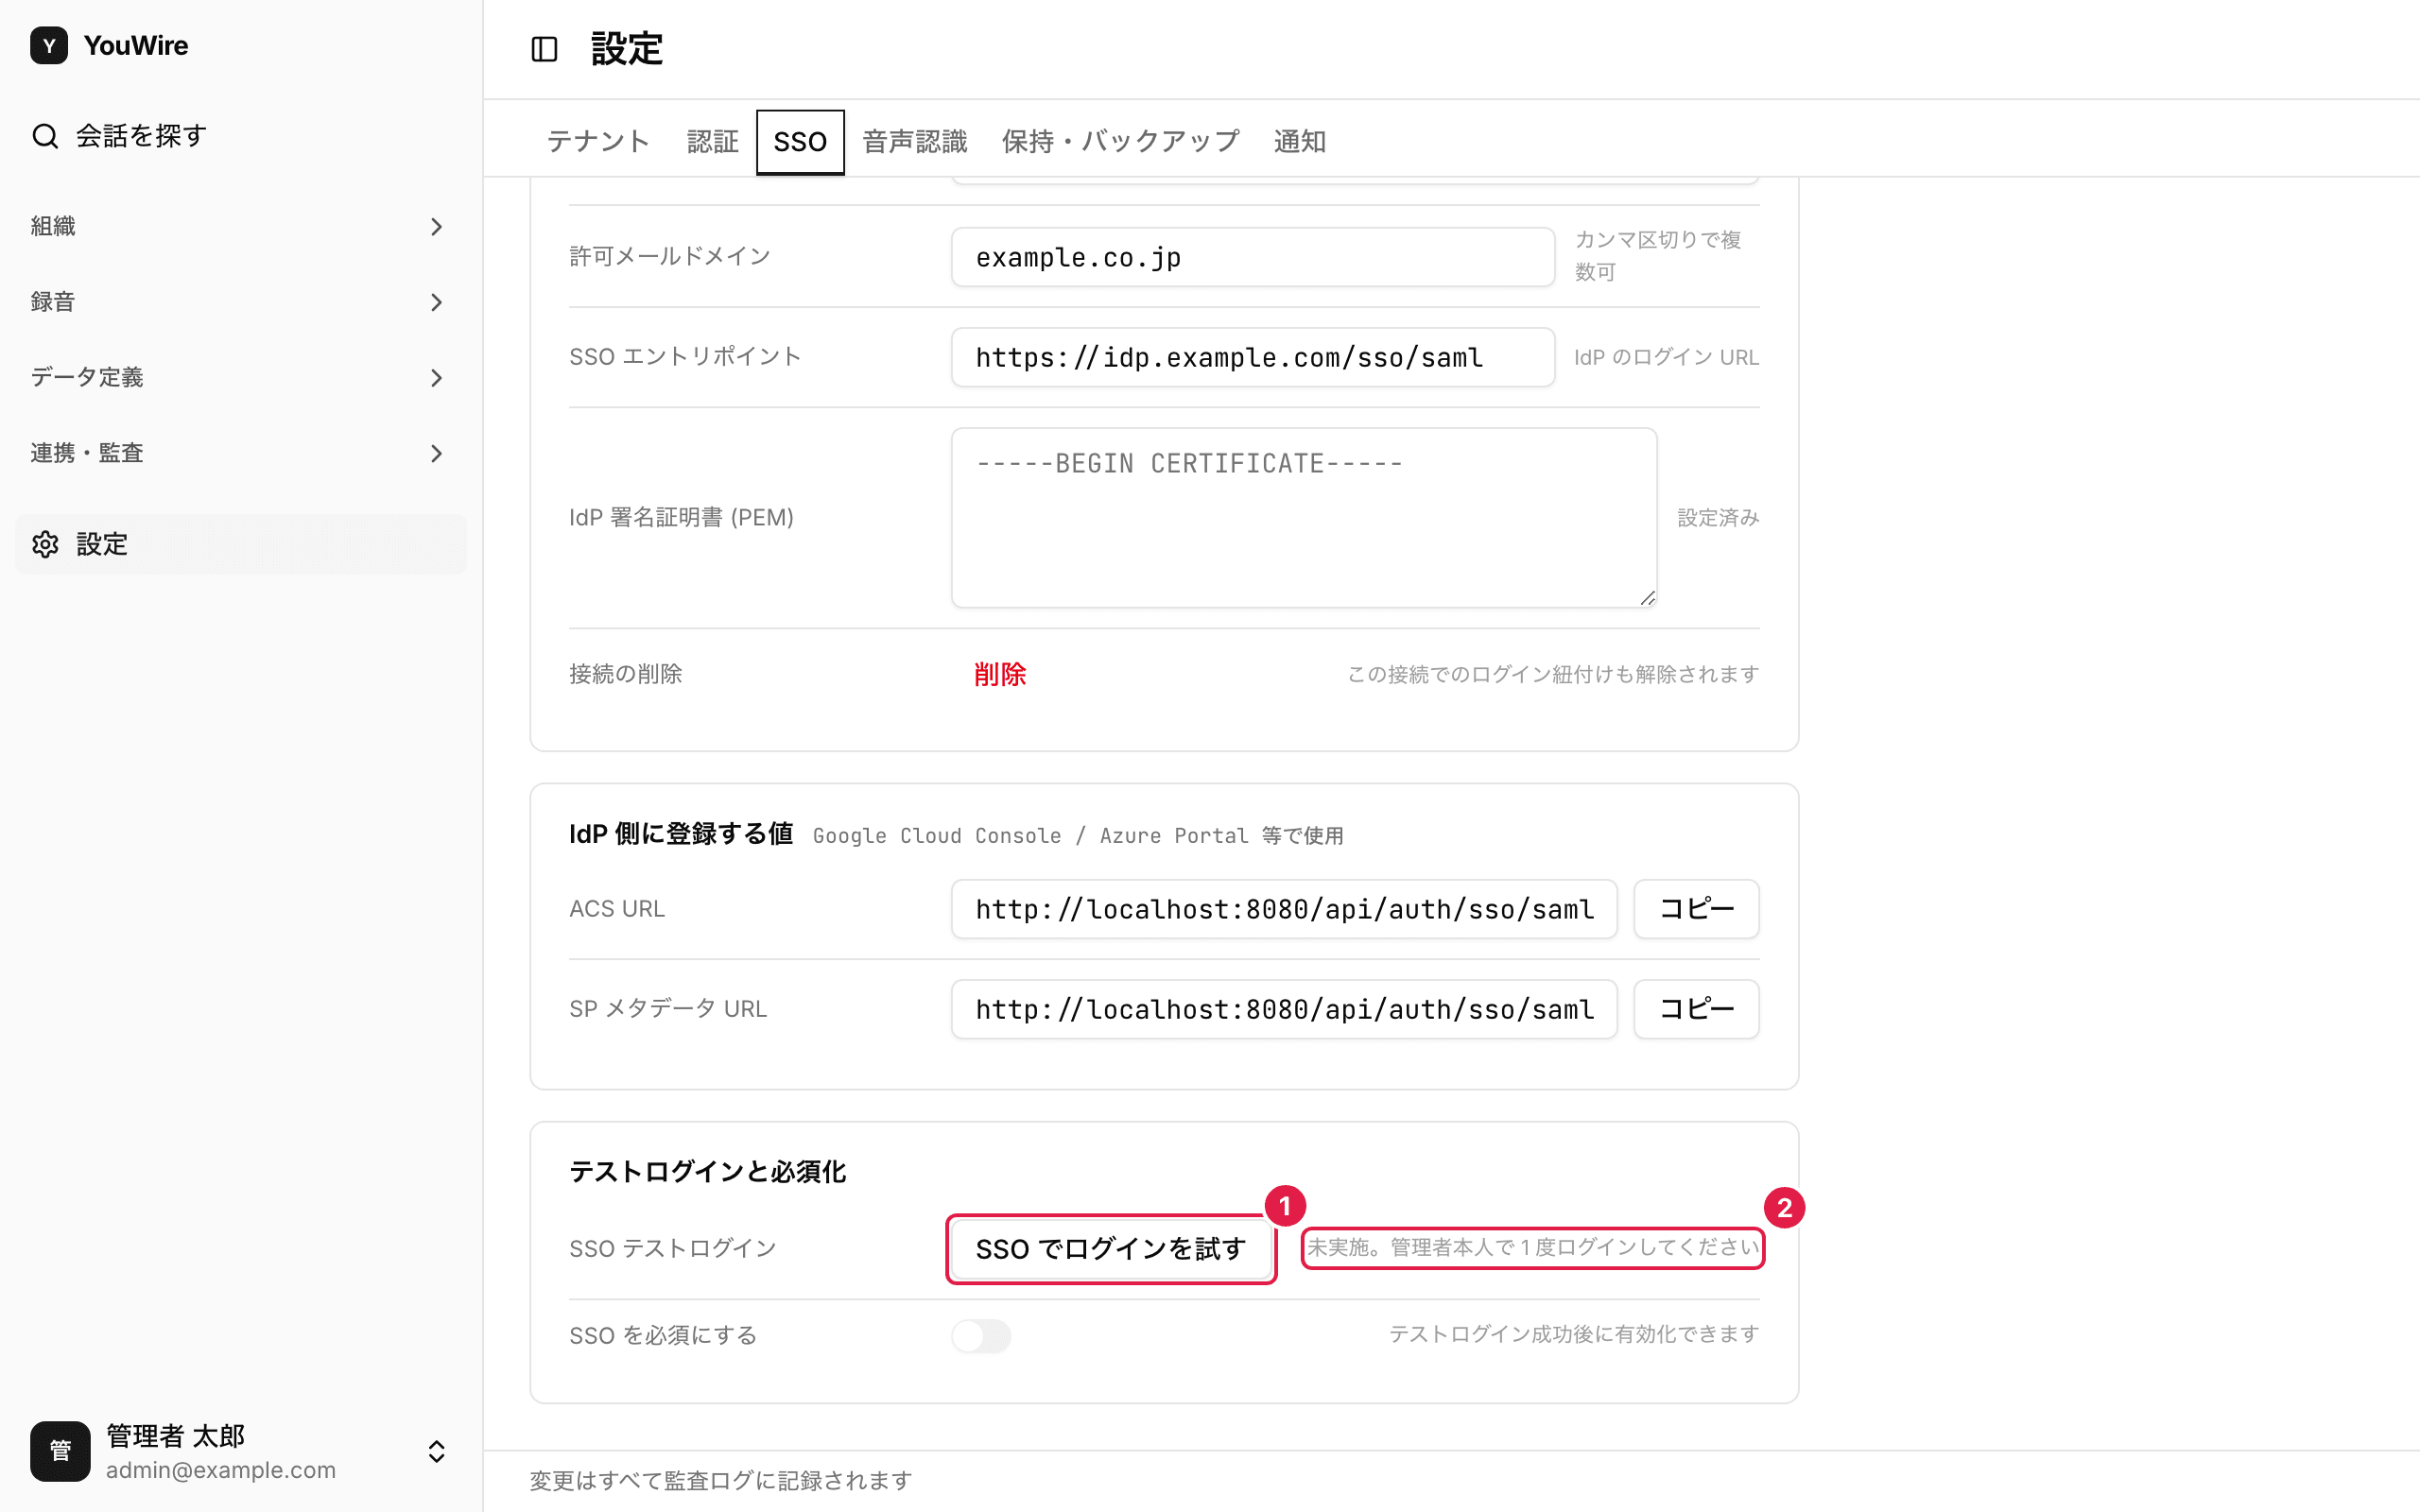The height and width of the screenshot is (1512, 2420).
Task: Click the 設定 page title
Action: (627, 49)
